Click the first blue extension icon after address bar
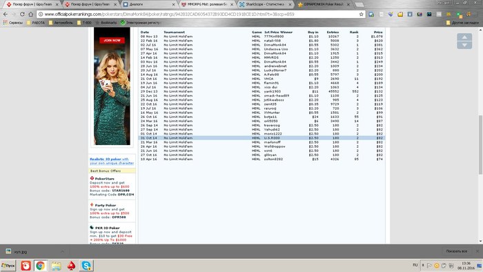Viewport: 483px width, 272px height. point(371,14)
